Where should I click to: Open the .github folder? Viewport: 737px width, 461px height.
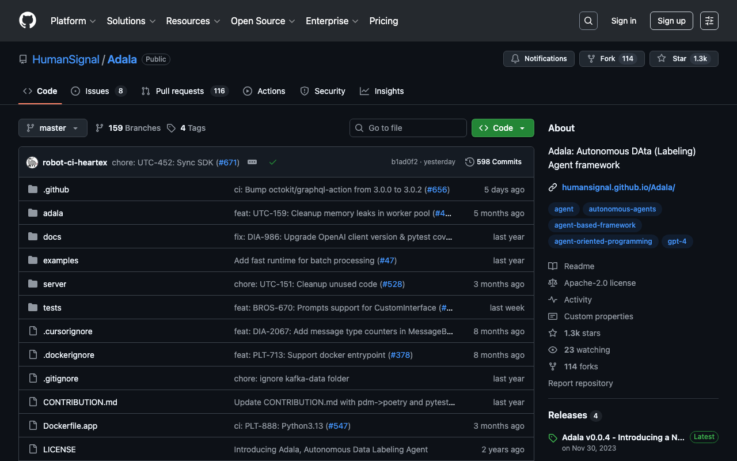click(x=56, y=190)
